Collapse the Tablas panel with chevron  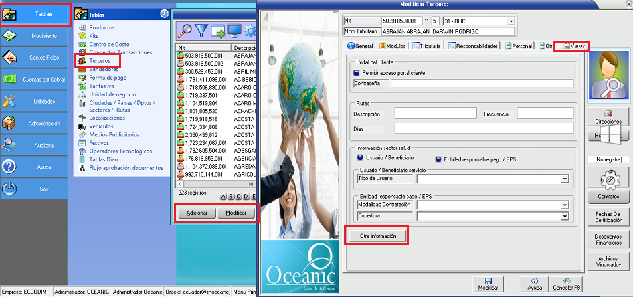click(164, 13)
